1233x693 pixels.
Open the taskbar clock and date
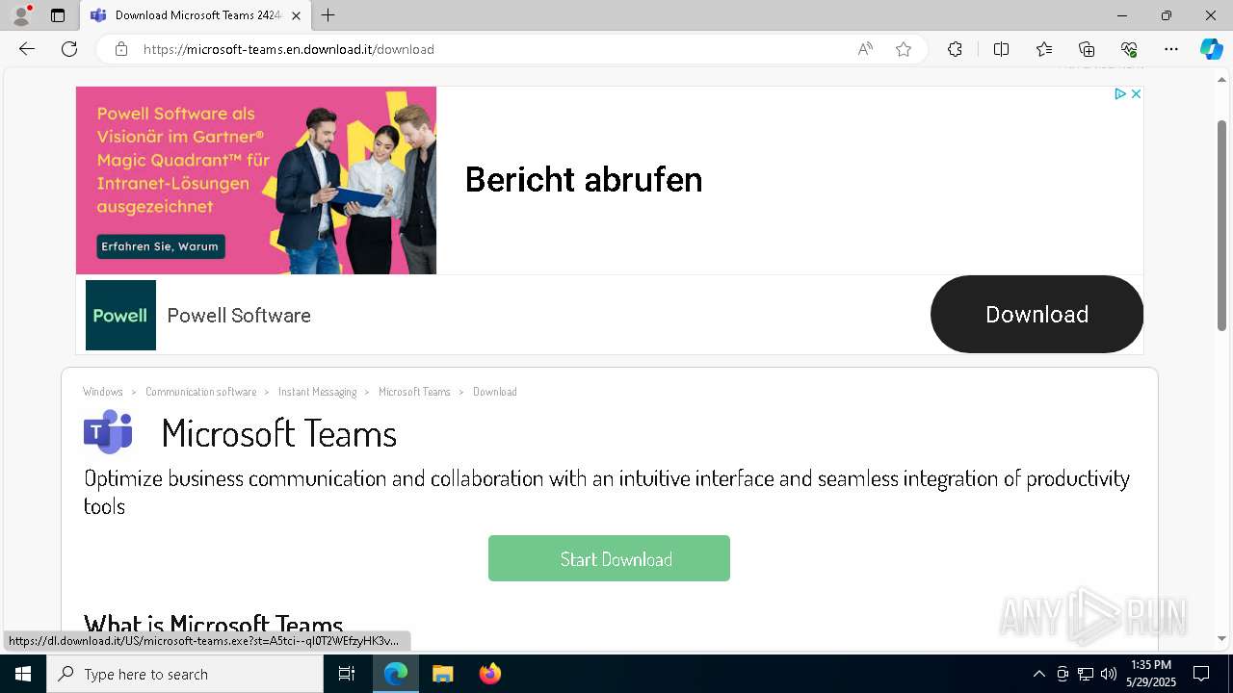click(1151, 674)
